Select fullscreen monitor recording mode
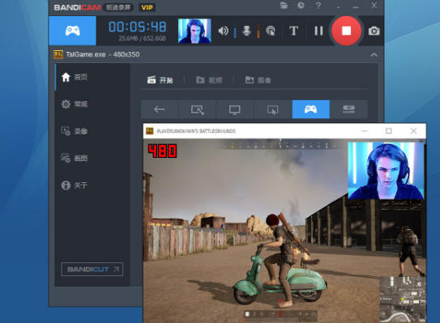Viewport: 440px width, 323px height. (x=235, y=109)
